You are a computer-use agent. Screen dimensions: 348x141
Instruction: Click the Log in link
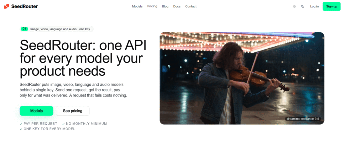[314, 6]
